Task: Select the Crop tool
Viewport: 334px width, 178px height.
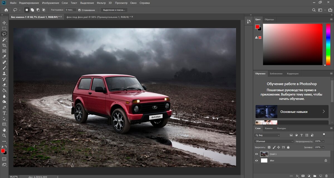Action: coord(4,45)
